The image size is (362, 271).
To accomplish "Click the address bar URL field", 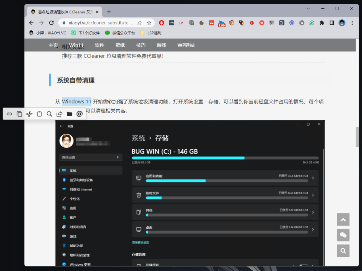I will pos(101,23).
